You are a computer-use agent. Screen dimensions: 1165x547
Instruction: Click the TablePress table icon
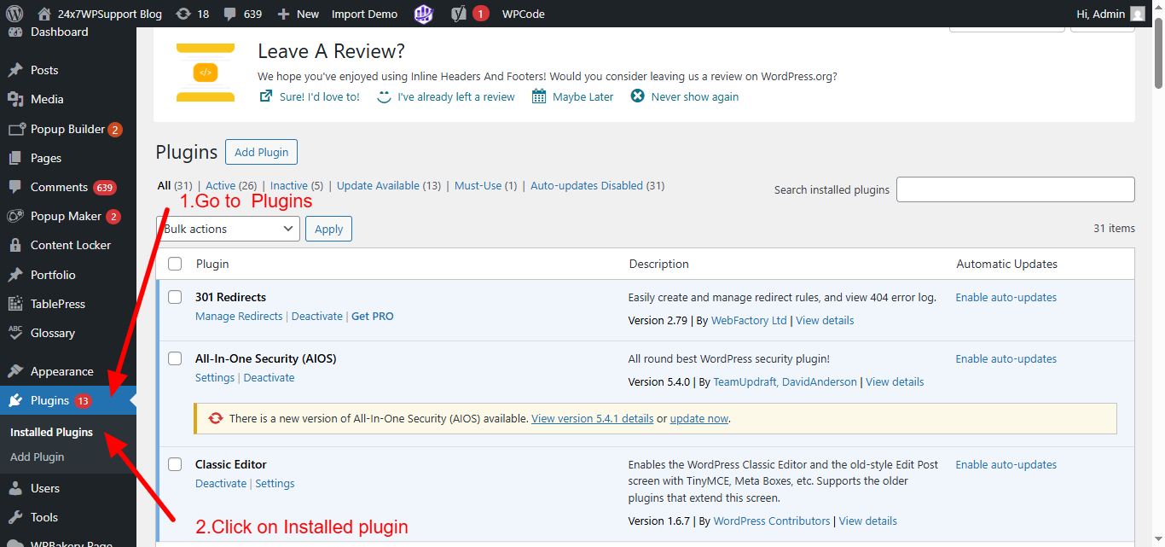(15, 304)
